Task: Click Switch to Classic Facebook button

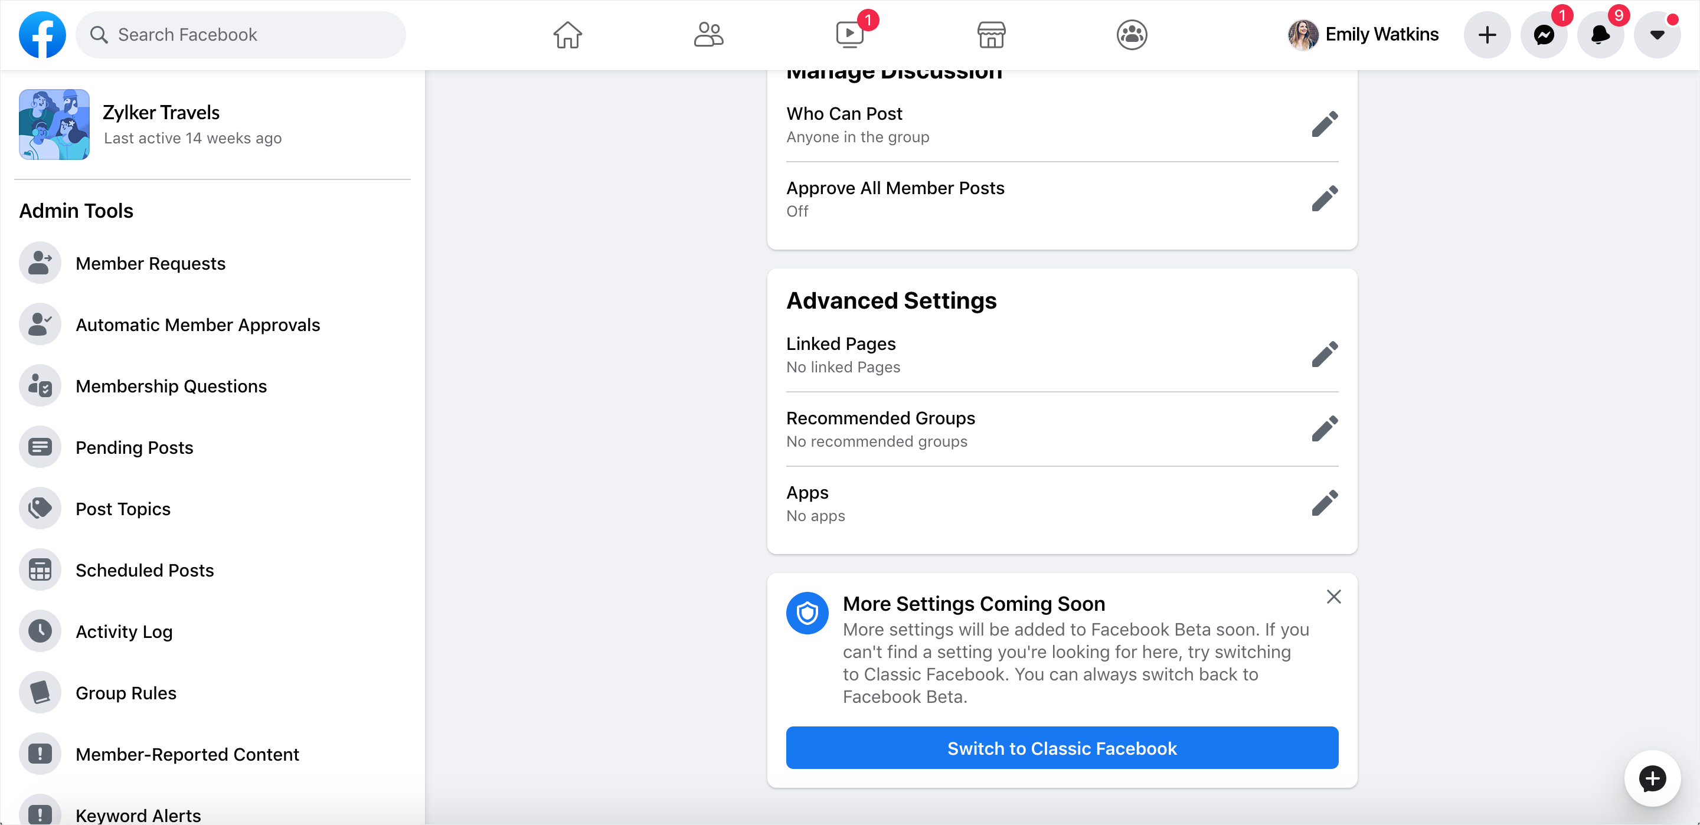Action: (1062, 748)
